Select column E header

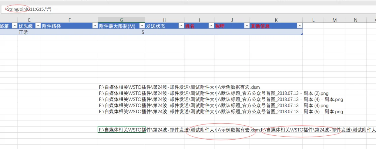(x=29, y=20)
